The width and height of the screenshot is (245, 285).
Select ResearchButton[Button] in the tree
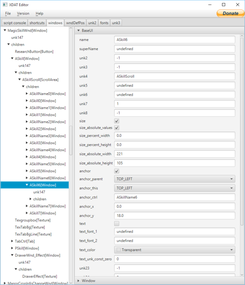(34, 51)
